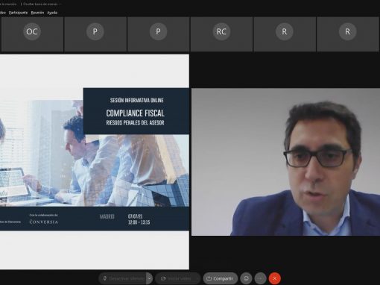Select participant RC thumbnail

tap(221, 34)
